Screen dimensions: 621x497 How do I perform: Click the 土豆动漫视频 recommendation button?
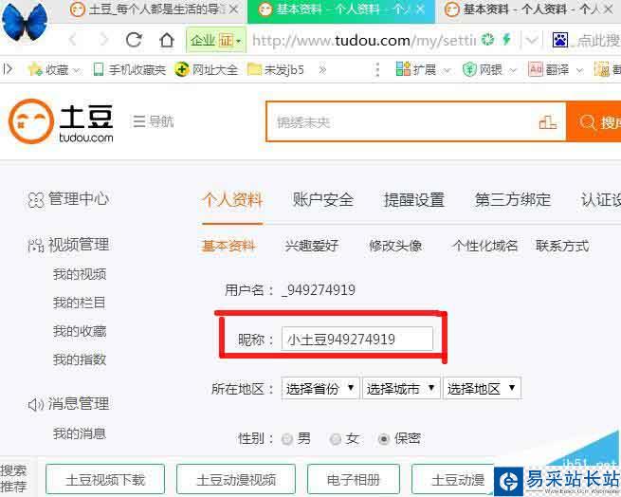pos(236,480)
